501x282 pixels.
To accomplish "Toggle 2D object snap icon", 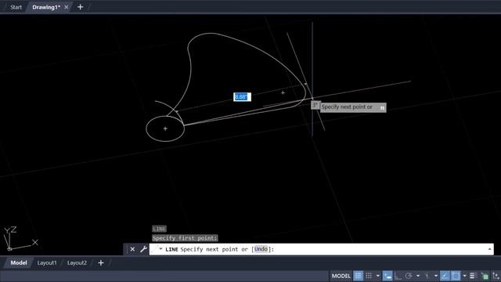I will click(456, 276).
